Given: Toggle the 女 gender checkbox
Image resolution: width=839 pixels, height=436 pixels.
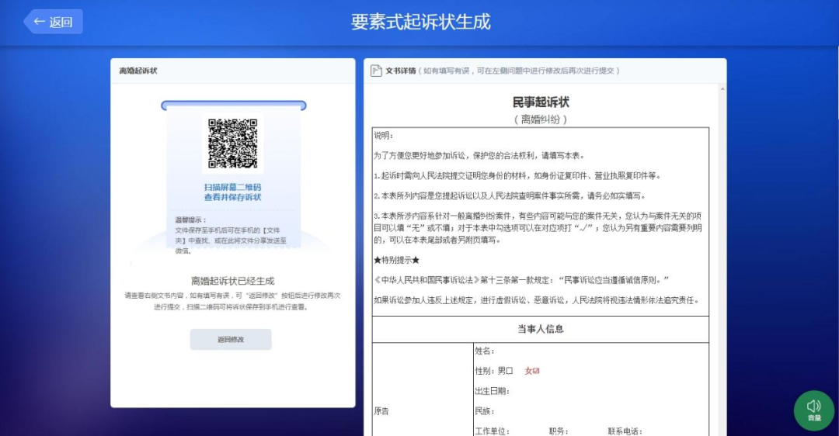Looking at the screenshot, I should [x=536, y=371].
